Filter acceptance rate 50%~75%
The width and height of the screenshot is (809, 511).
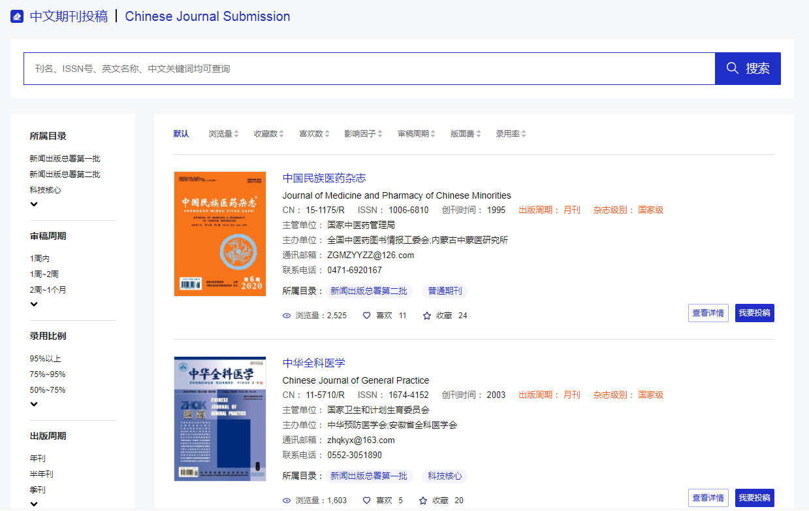[x=47, y=390]
